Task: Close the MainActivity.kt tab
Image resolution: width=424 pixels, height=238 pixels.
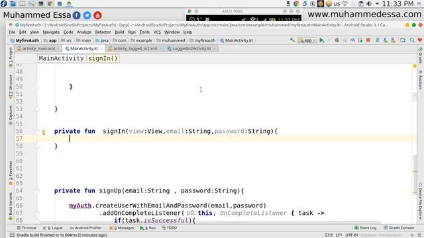Action: pos(101,48)
